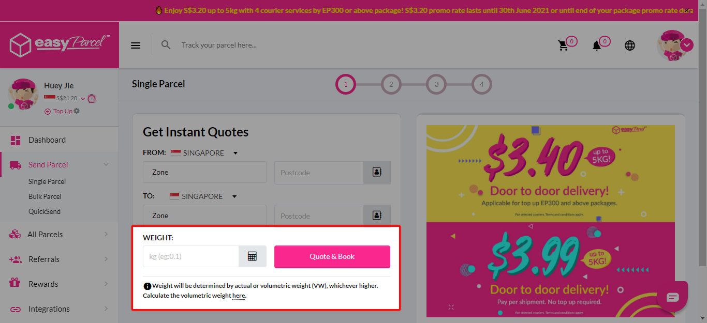The width and height of the screenshot is (707, 323).
Task: Click the volumetric weight 'here' link
Action: click(238, 295)
